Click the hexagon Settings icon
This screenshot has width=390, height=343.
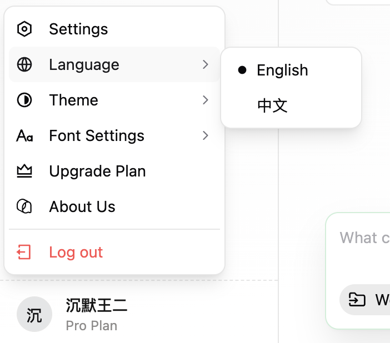point(24,29)
